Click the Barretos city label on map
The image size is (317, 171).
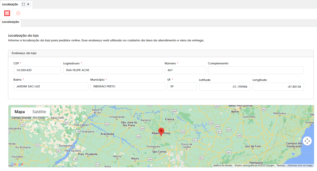(x=146, y=120)
